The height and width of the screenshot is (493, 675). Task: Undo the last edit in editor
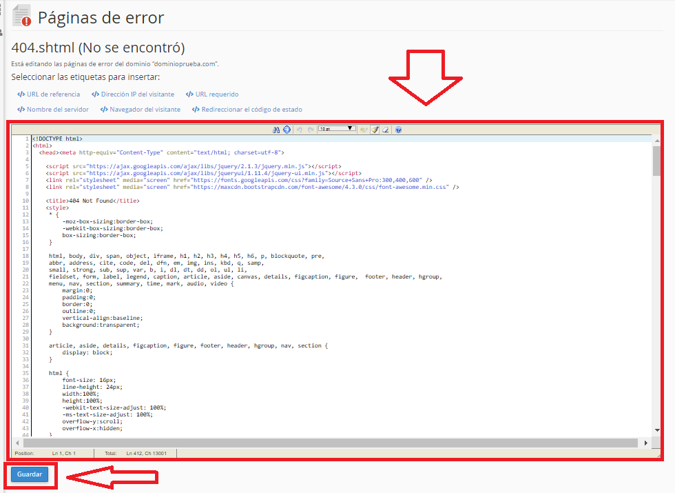pyautogui.click(x=300, y=130)
